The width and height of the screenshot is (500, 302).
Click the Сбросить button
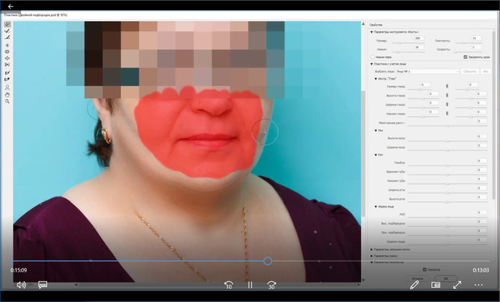tap(470, 71)
